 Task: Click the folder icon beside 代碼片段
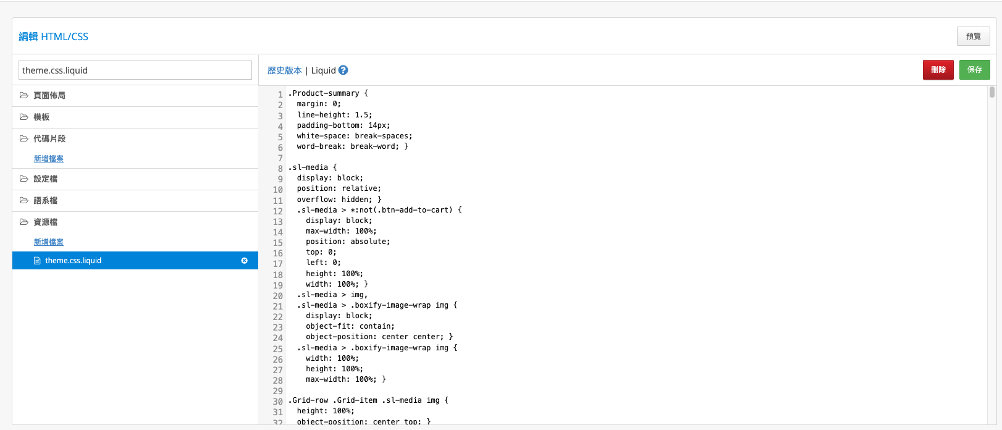[x=24, y=138]
